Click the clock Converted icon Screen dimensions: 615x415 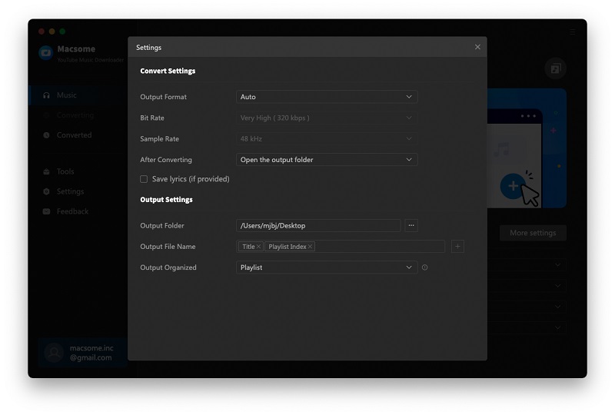[x=46, y=135]
